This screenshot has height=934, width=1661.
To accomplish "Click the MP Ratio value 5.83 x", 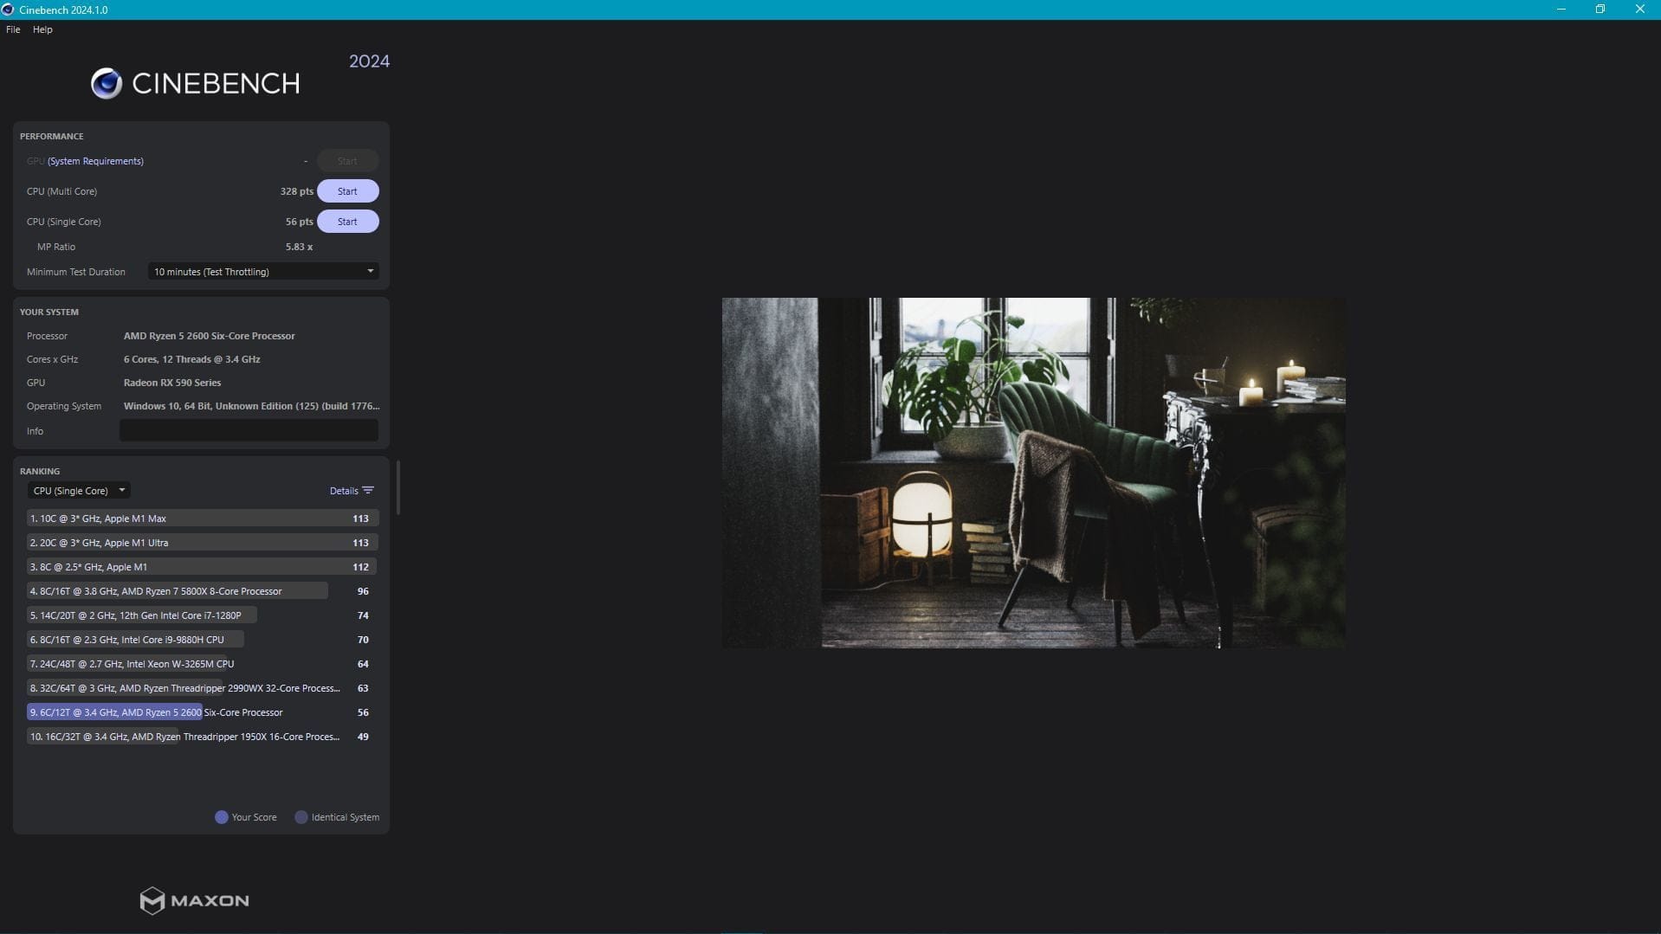I will click(300, 247).
